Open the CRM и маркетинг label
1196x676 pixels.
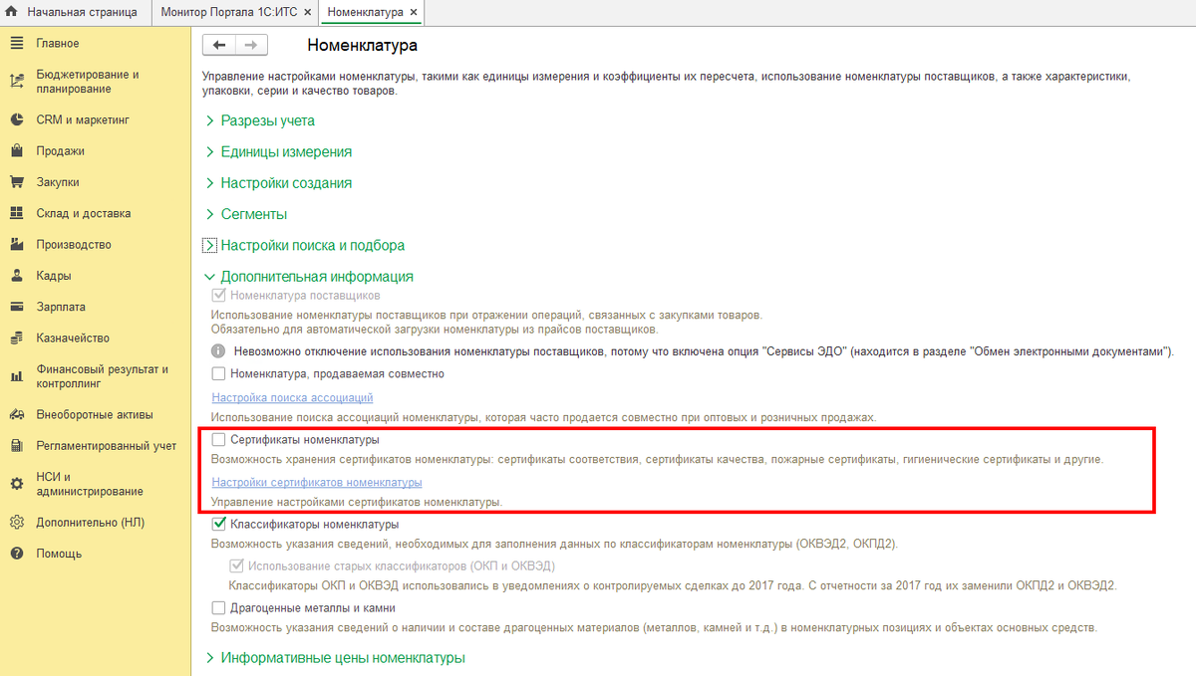pos(83,119)
